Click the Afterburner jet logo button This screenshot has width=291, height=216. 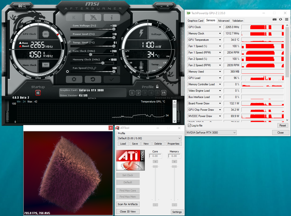click(x=93, y=18)
